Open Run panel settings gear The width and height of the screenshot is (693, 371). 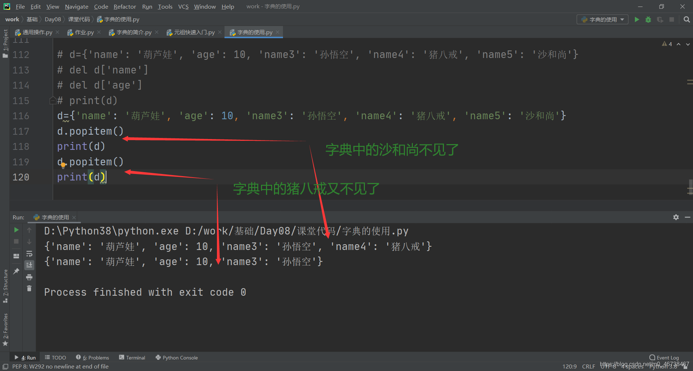[x=676, y=217]
